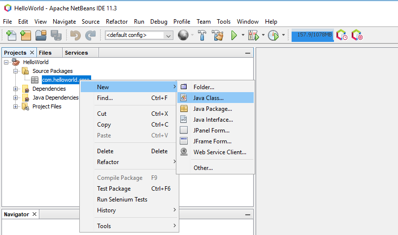This screenshot has width=398, height=235.
Task: Open the Help menu
Action: [271, 22]
